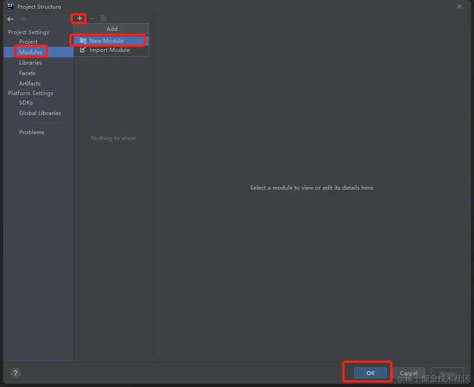Viewport: 474px width, 387px height.
Task: Click the Remove (minus) toolbar icon
Action: click(x=92, y=18)
